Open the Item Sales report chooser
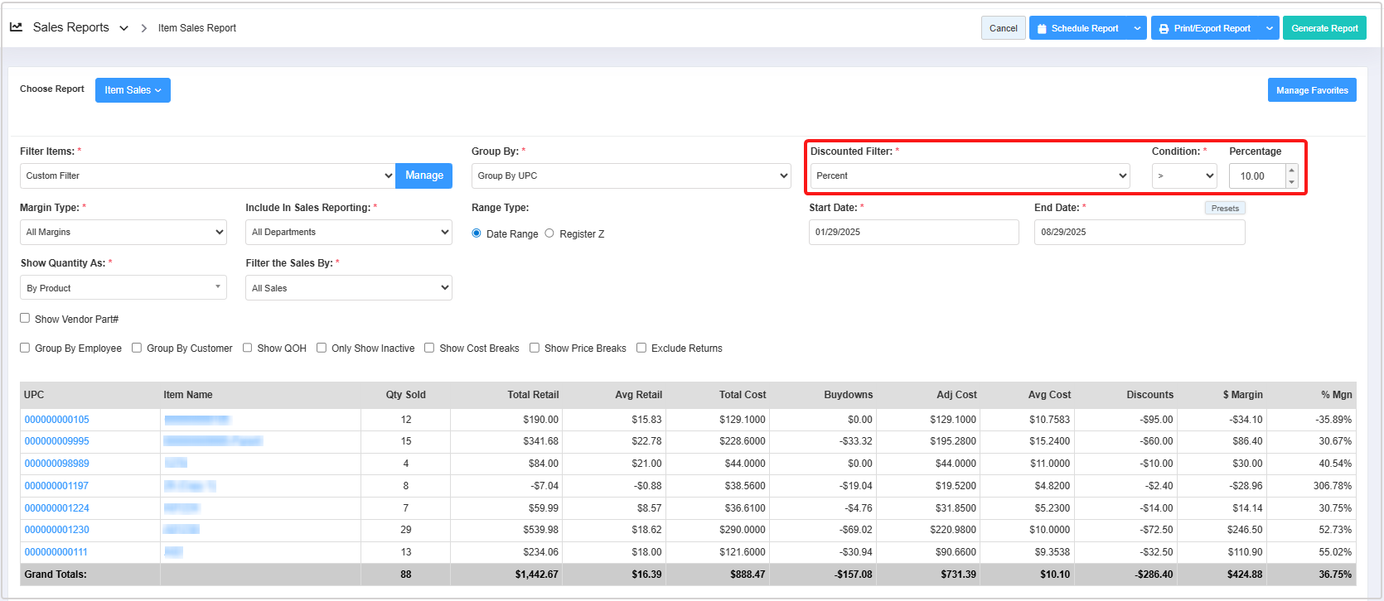 (133, 90)
